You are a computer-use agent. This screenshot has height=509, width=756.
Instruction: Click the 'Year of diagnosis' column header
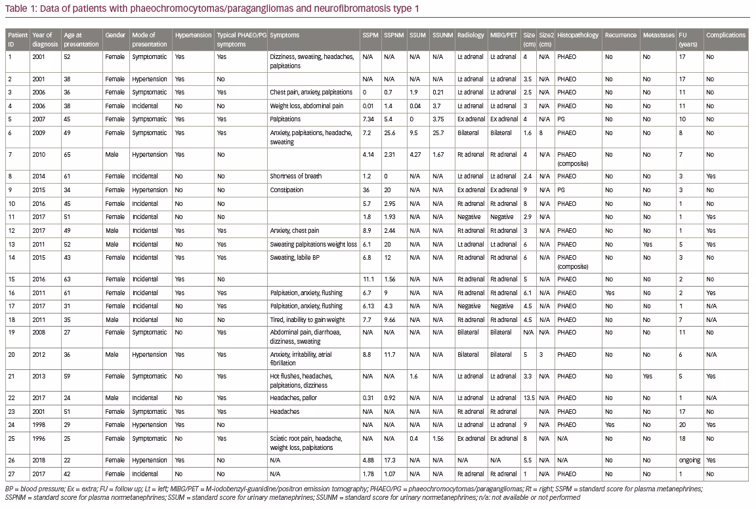coord(45,39)
